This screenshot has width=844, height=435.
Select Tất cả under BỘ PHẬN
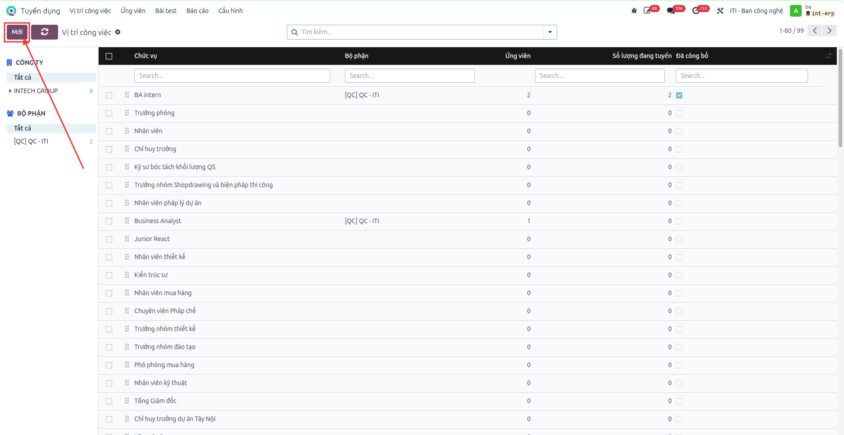pos(51,128)
